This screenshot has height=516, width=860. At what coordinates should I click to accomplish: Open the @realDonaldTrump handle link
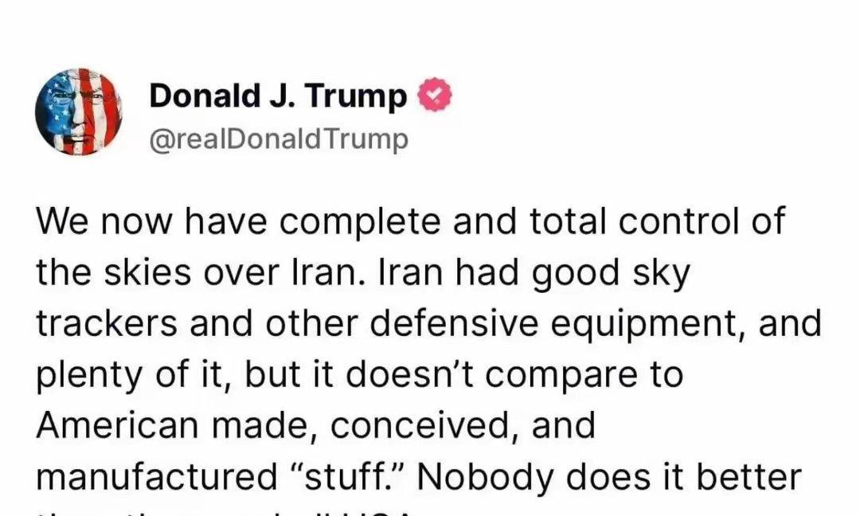pos(279,139)
